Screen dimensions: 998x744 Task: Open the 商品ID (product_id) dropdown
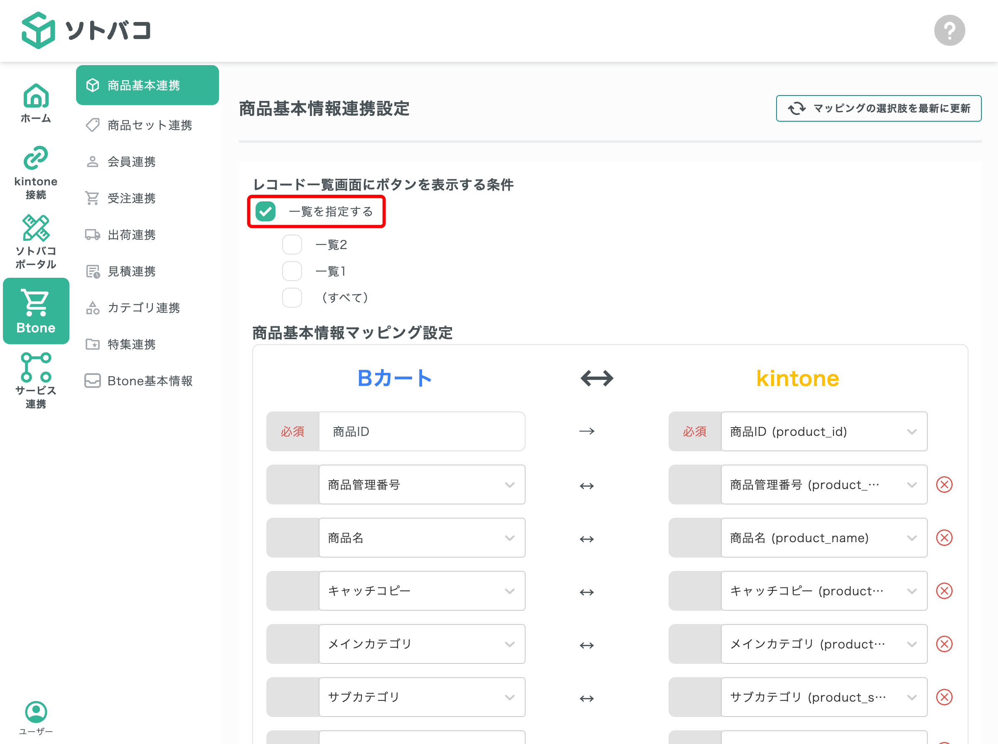point(824,431)
